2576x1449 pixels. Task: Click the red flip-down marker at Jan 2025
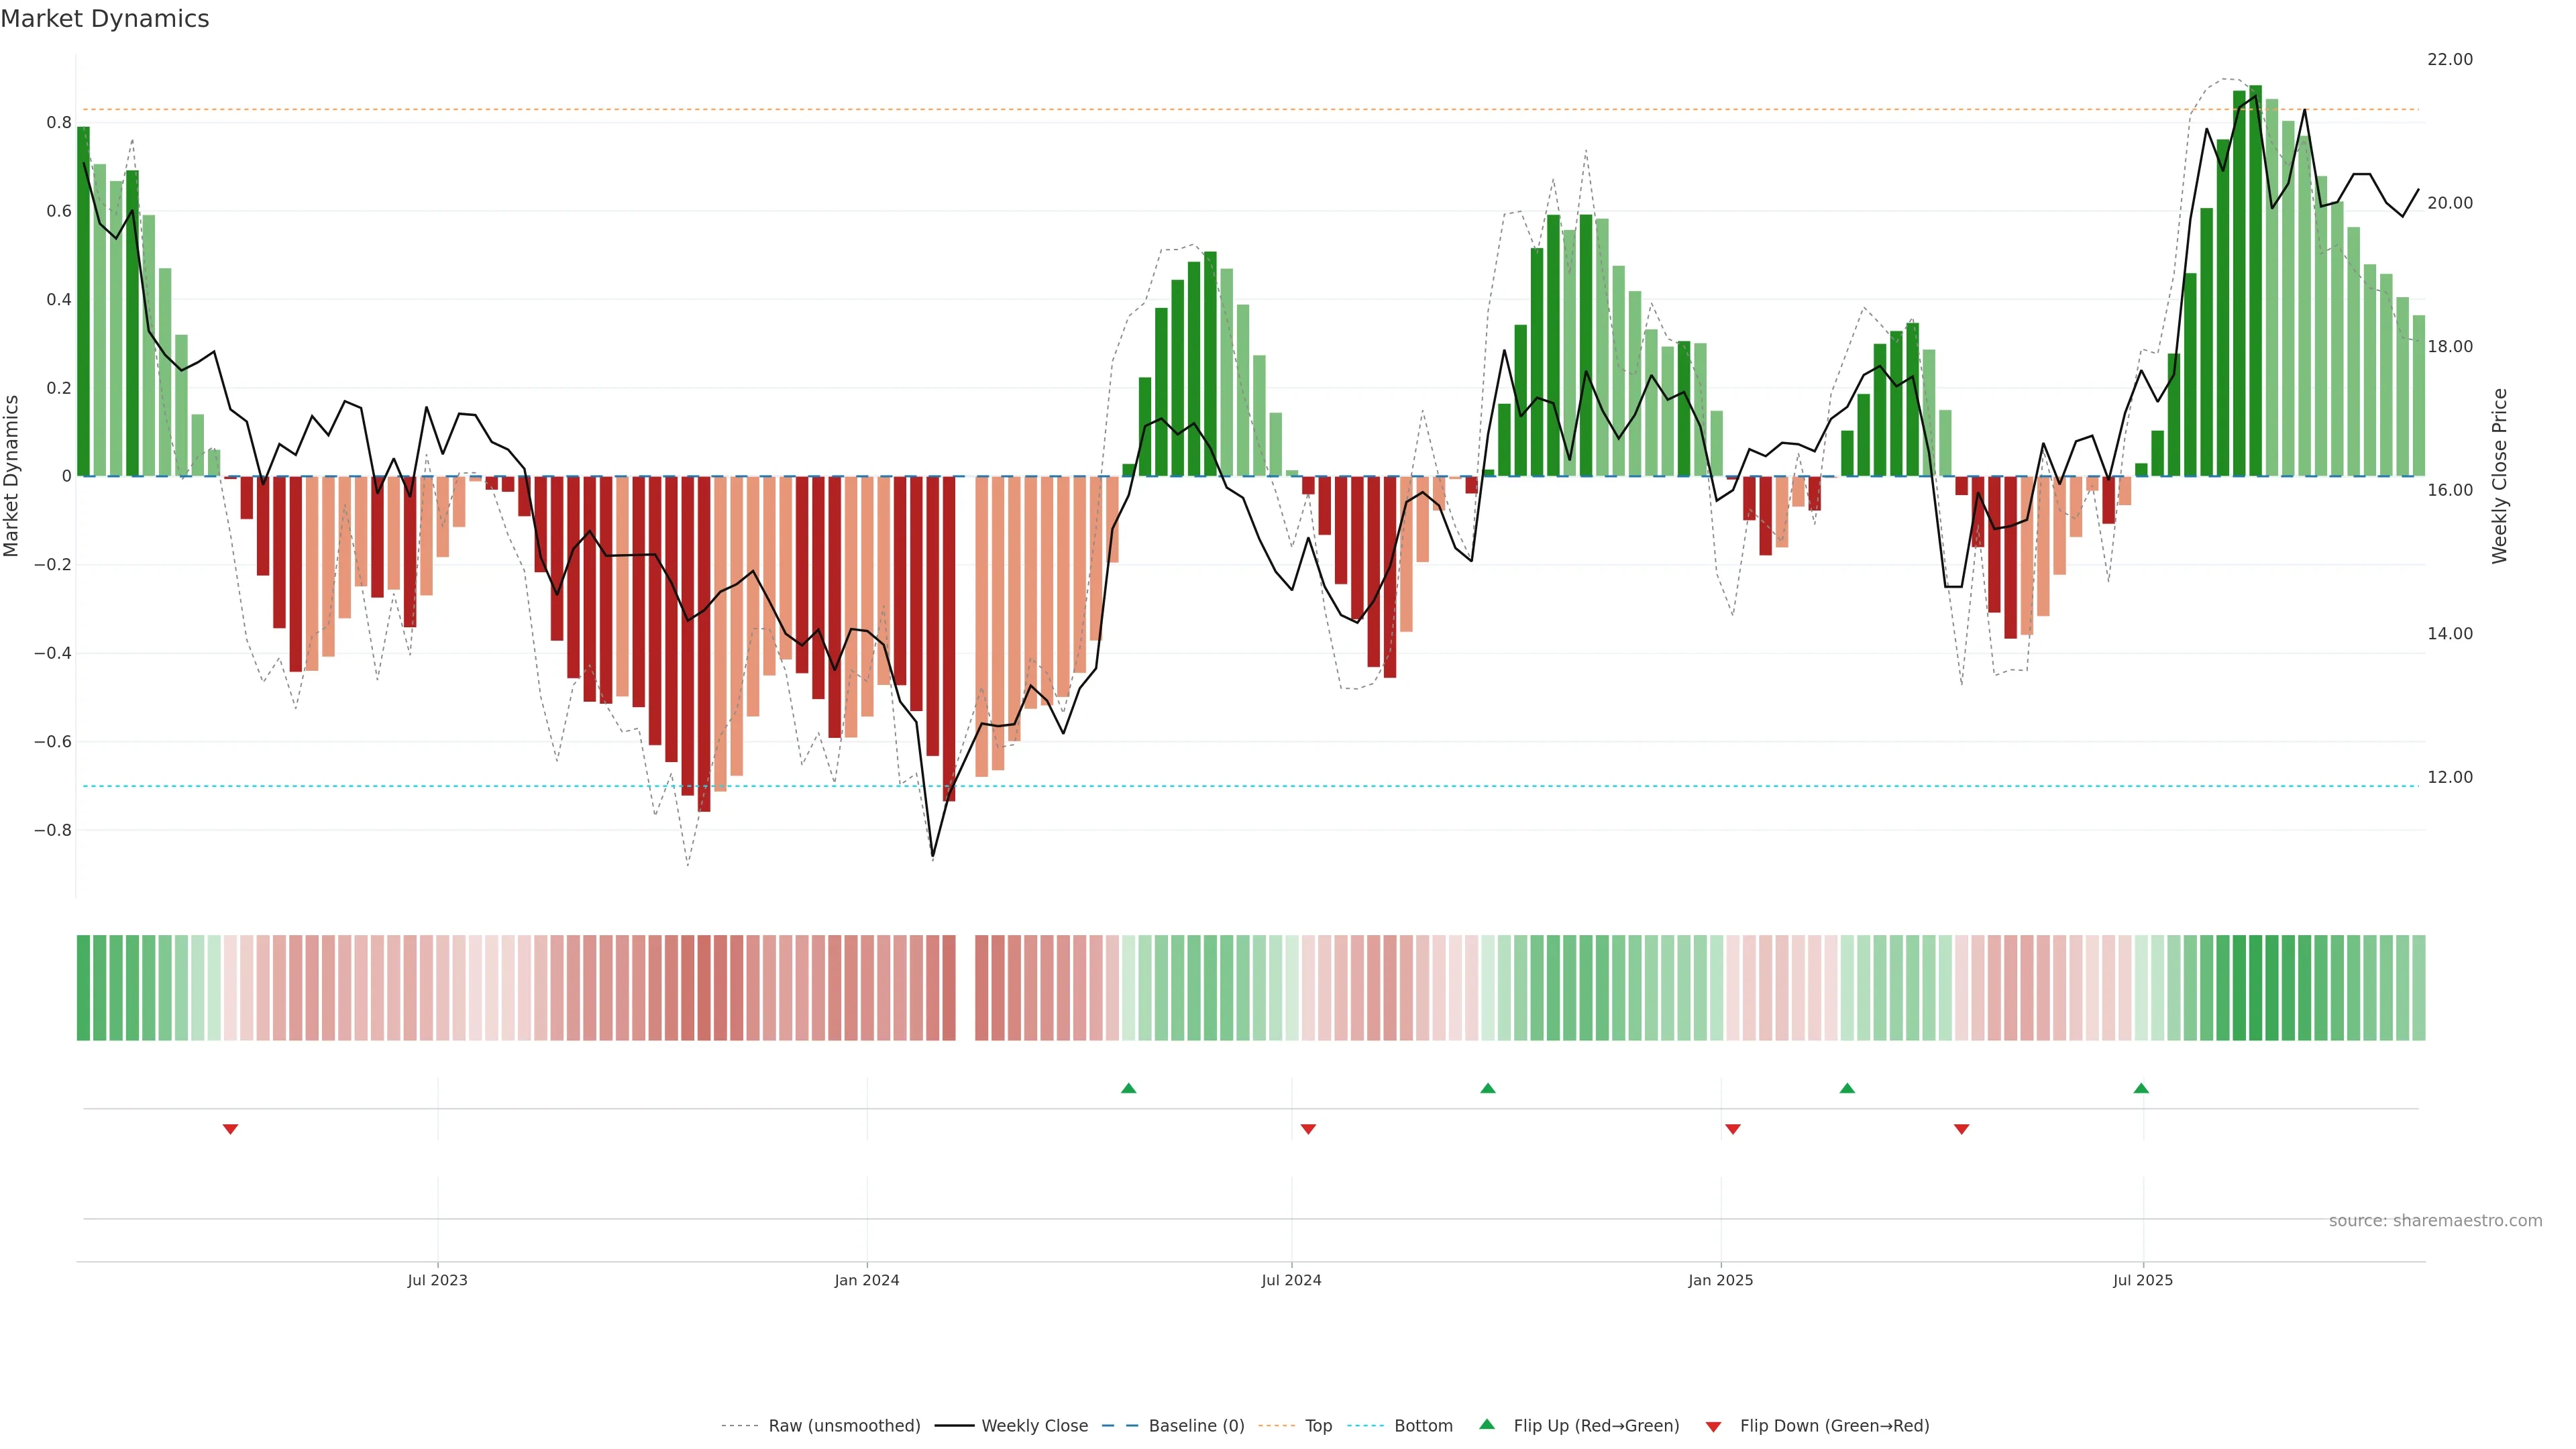click(x=1733, y=1129)
